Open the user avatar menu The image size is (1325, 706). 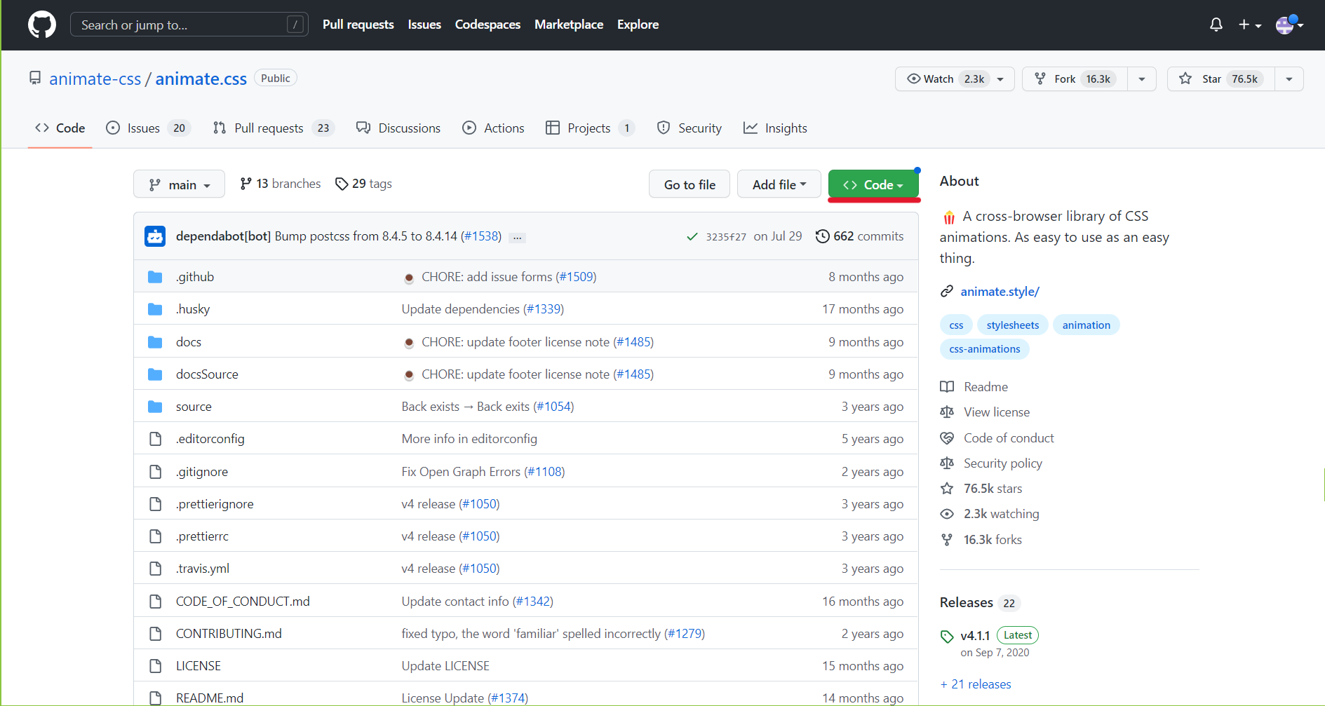click(1289, 25)
